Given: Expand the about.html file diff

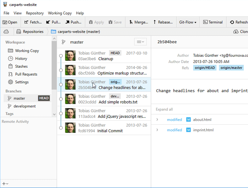Looking at the screenshot, I should [x=157, y=120].
